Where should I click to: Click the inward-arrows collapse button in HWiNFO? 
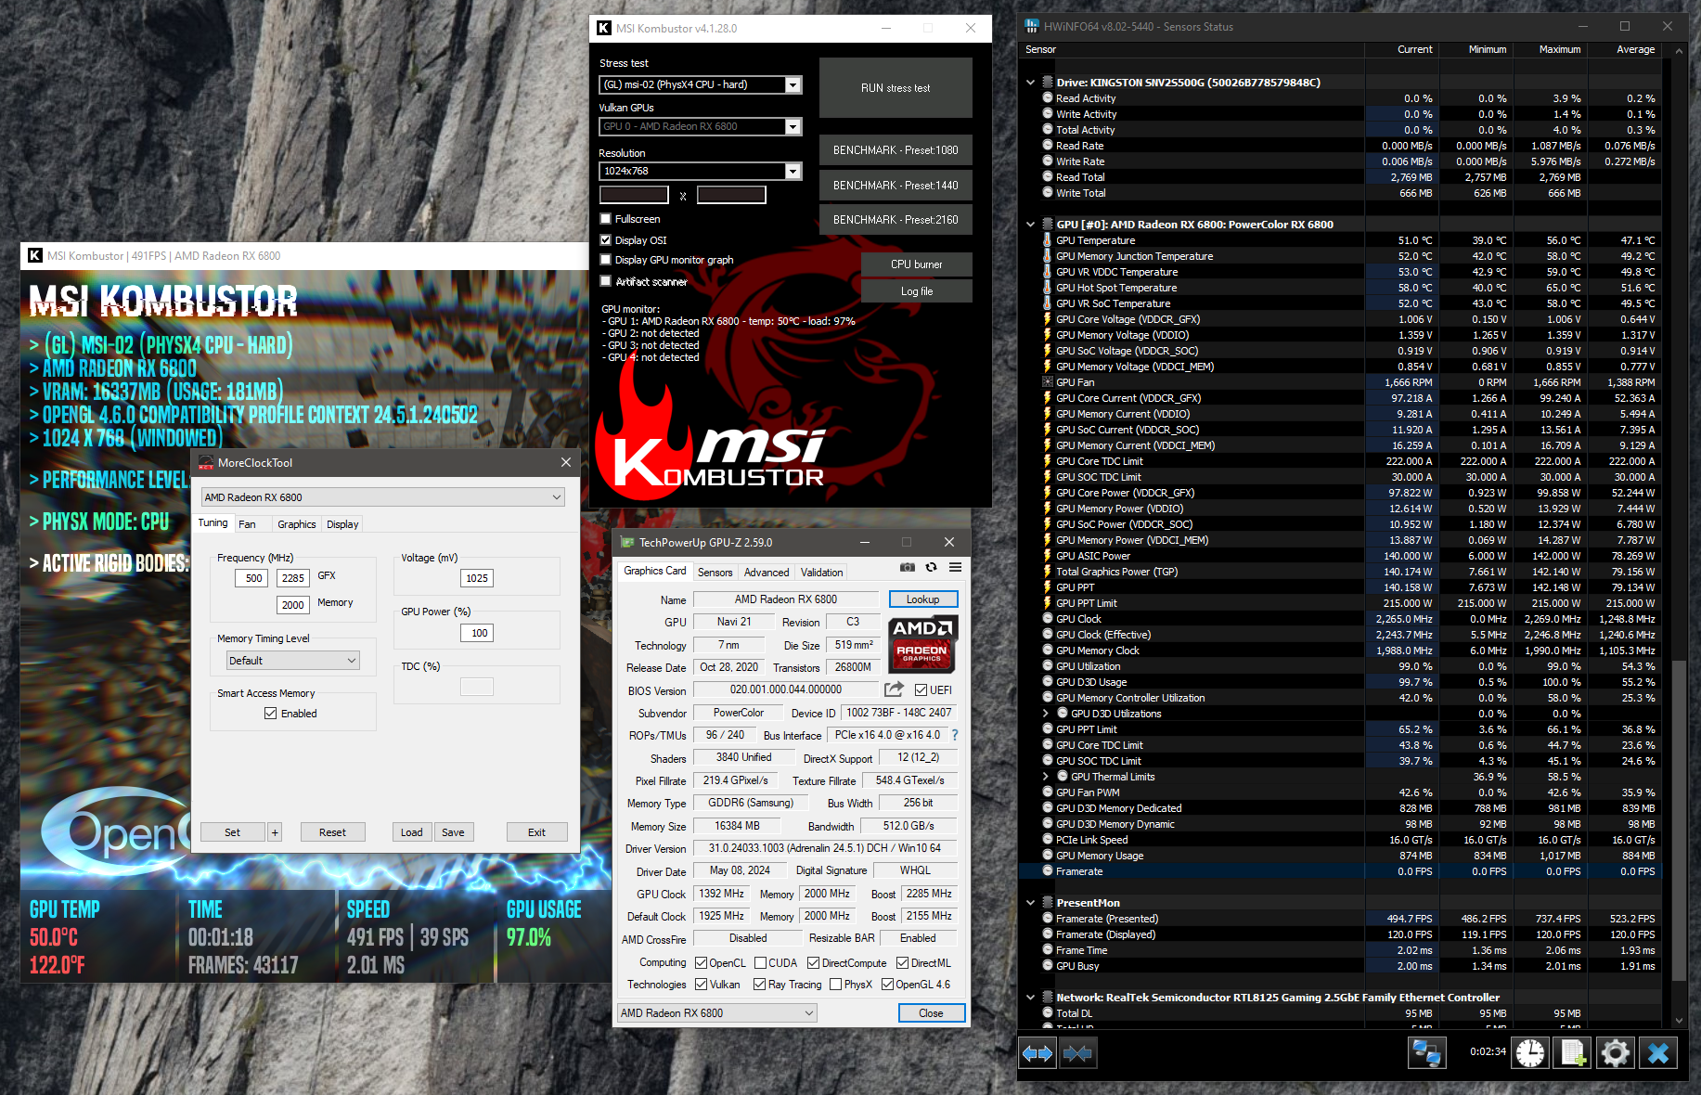point(1077,1053)
